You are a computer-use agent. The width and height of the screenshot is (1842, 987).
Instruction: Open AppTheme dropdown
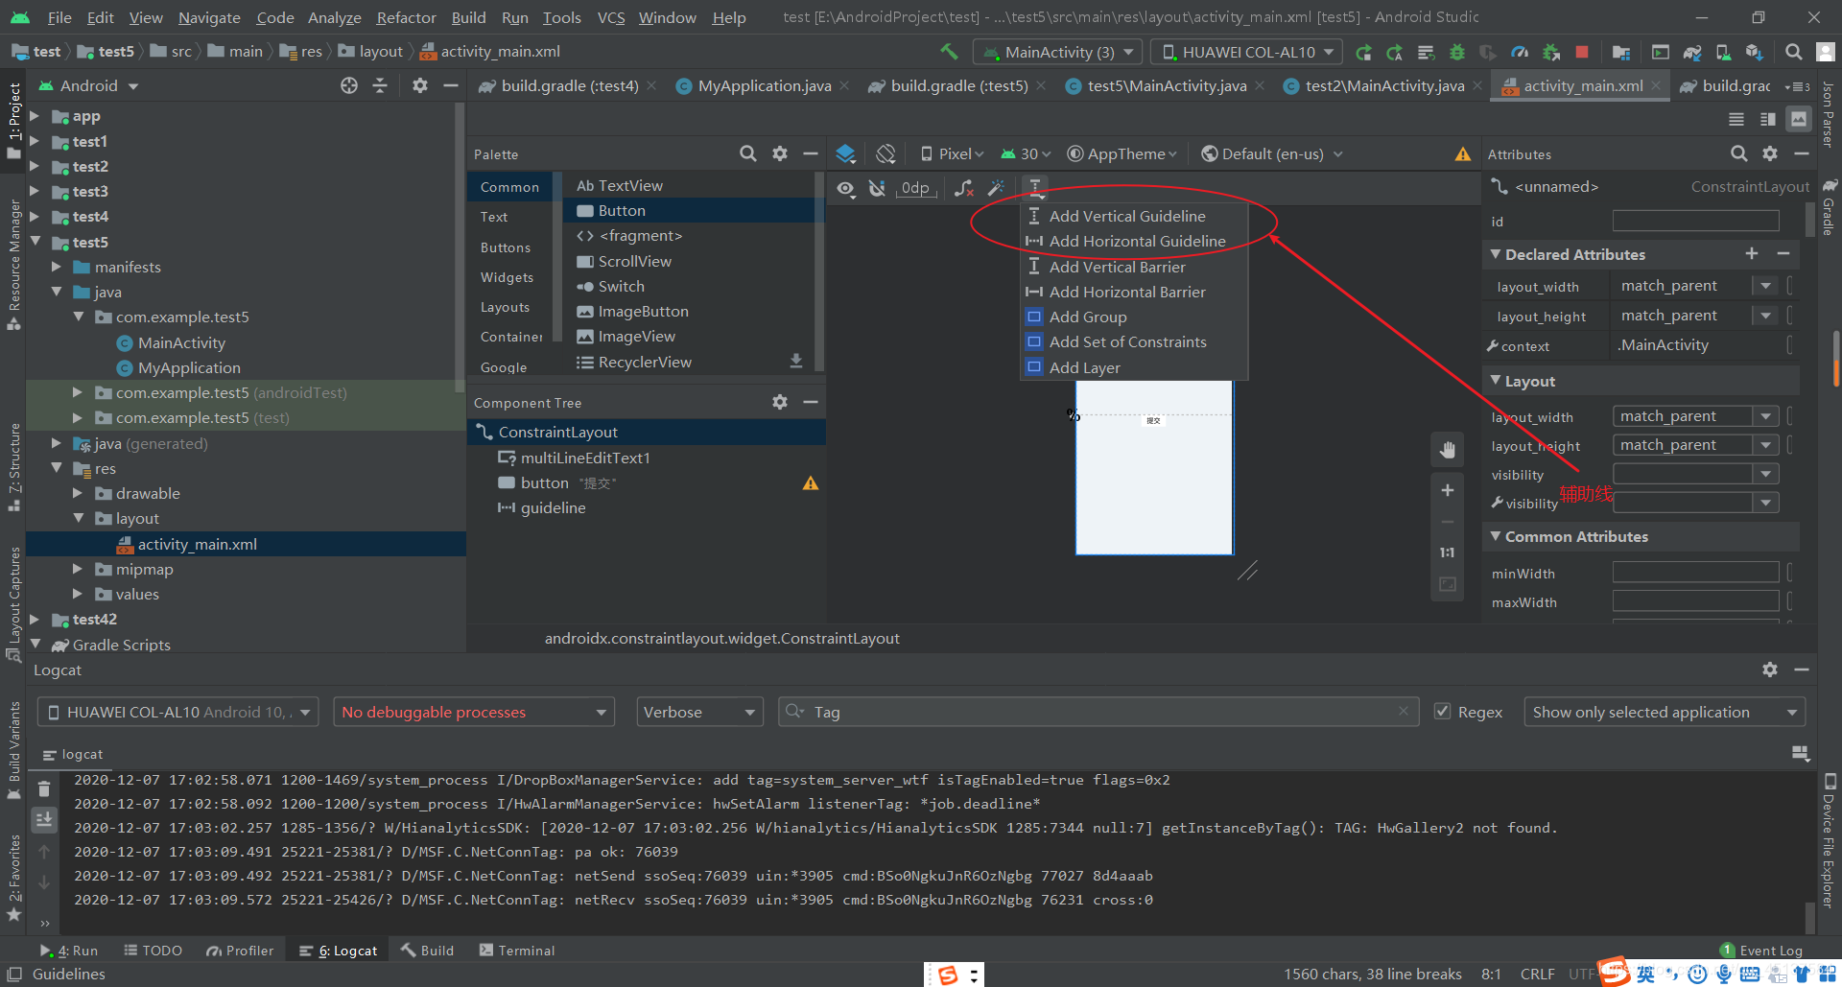tap(1122, 153)
